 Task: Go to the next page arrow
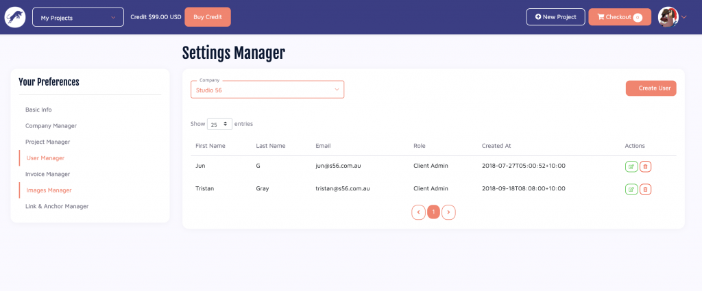[x=448, y=212]
